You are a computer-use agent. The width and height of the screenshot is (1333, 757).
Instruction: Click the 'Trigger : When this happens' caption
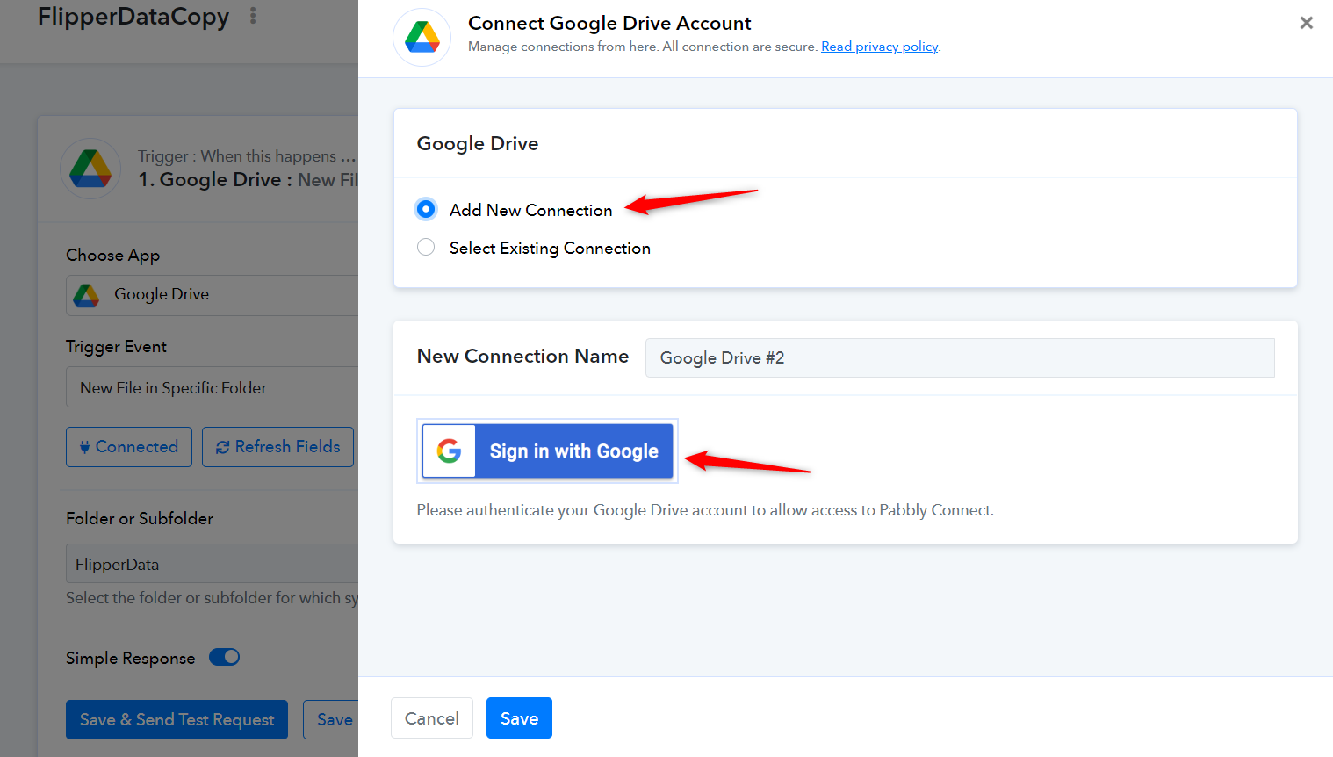tap(246, 156)
